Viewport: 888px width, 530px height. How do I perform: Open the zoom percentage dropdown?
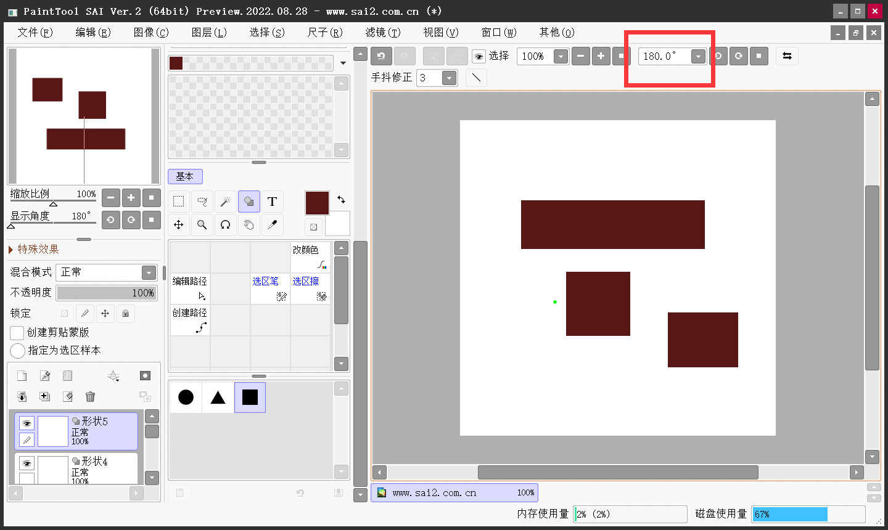tap(561, 57)
